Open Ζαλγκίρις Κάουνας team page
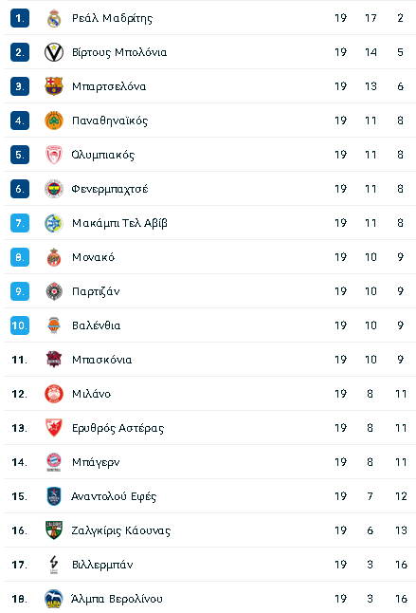 click(x=121, y=530)
